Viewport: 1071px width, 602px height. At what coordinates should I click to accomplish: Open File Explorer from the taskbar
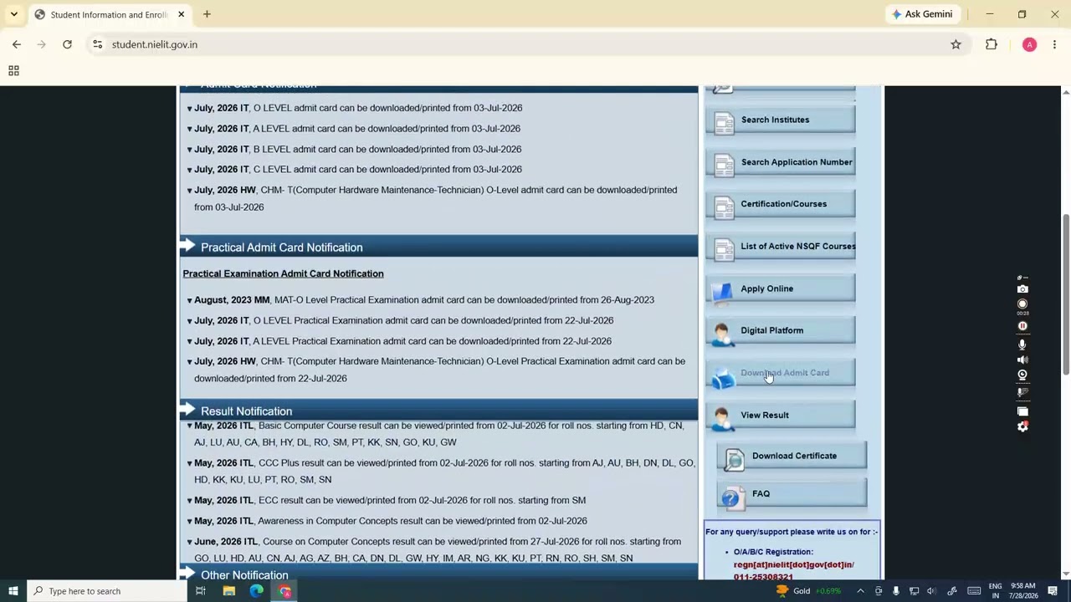[228, 591]
